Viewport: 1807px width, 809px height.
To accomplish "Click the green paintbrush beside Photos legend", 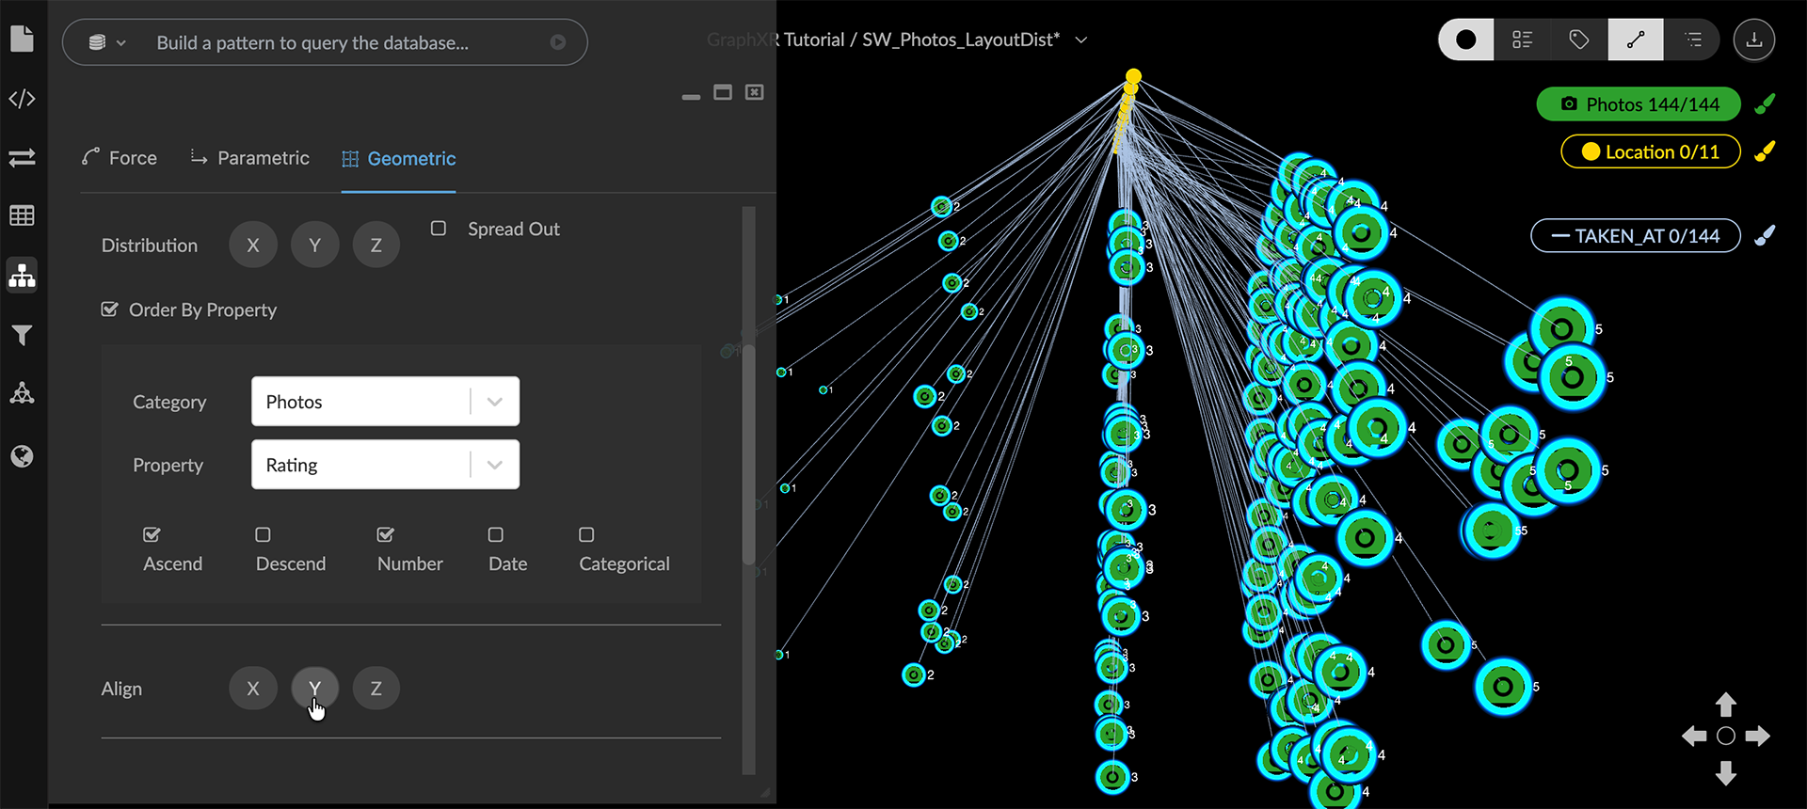I will click(1765, 104).
